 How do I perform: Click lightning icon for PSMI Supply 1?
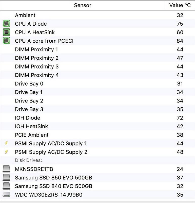tap(6, 143)
